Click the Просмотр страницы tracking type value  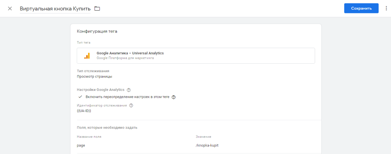pos(94,77)
